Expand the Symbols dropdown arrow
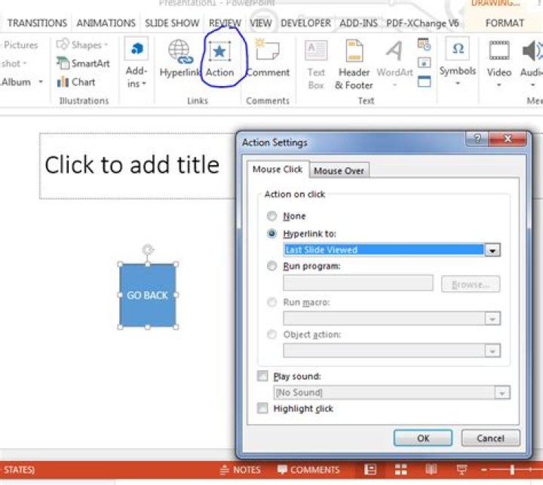Image resolution: width=543 pixels, height=485 pixels. point(458,83)
